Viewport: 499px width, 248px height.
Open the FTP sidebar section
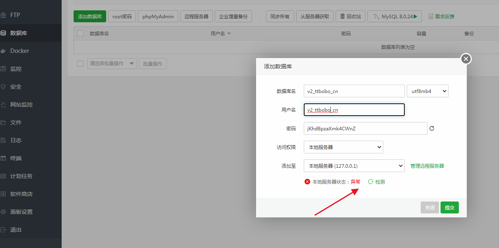point(31,15)
